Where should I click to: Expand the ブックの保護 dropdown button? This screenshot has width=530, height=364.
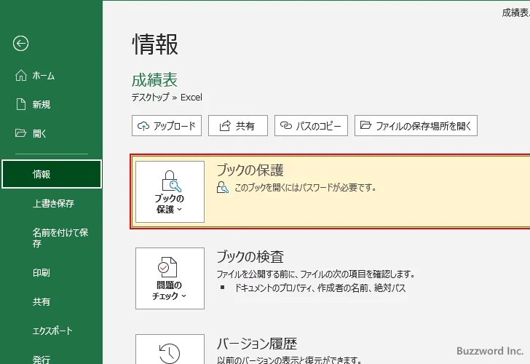click(170, 191)
